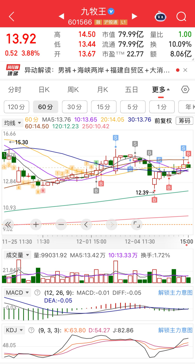This screenshot has height=364, width=195.
Task: Select the 15分 period
Action: [104, 107]
